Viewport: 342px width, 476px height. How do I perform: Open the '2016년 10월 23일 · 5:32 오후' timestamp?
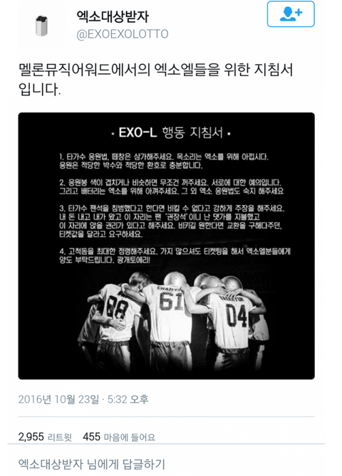coord(83,399)
